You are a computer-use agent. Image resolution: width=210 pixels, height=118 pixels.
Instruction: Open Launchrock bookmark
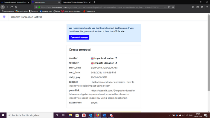(x=71, y=11)
